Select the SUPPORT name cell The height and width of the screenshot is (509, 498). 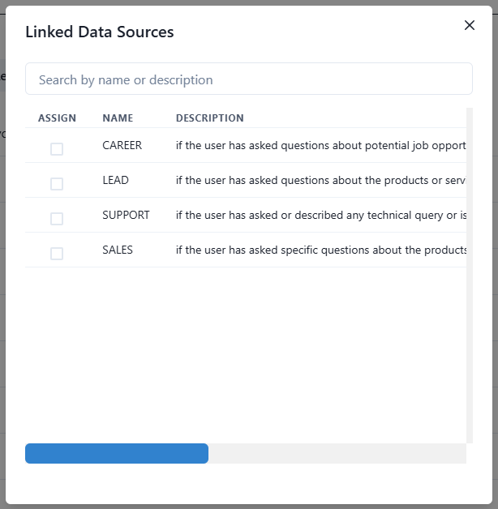pyautogui.click(x=126, y=216)
